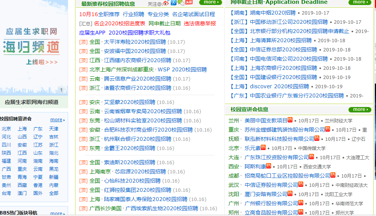Open 湖南中烟2020校园招聘 deadline entry

click(x=273, y=13)
